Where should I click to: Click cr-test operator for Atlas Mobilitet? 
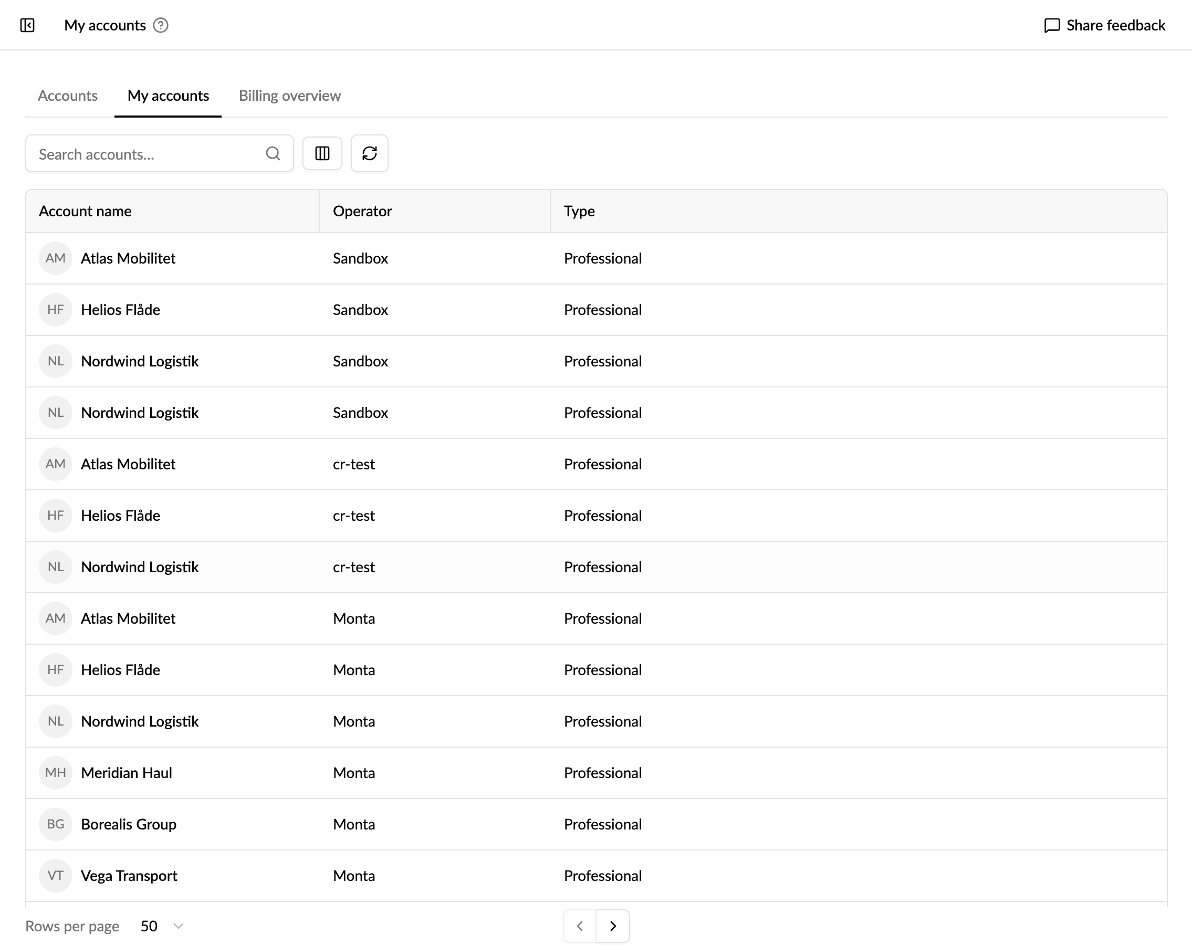coord(354,464)
